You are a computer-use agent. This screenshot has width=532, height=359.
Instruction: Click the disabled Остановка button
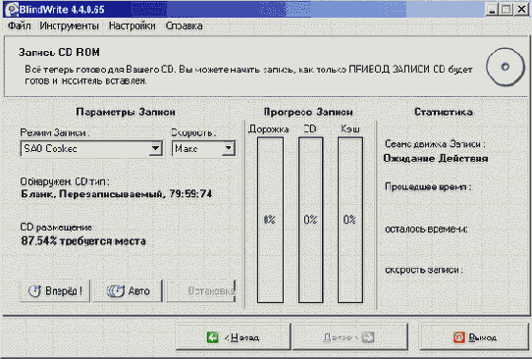pos(201,291)
